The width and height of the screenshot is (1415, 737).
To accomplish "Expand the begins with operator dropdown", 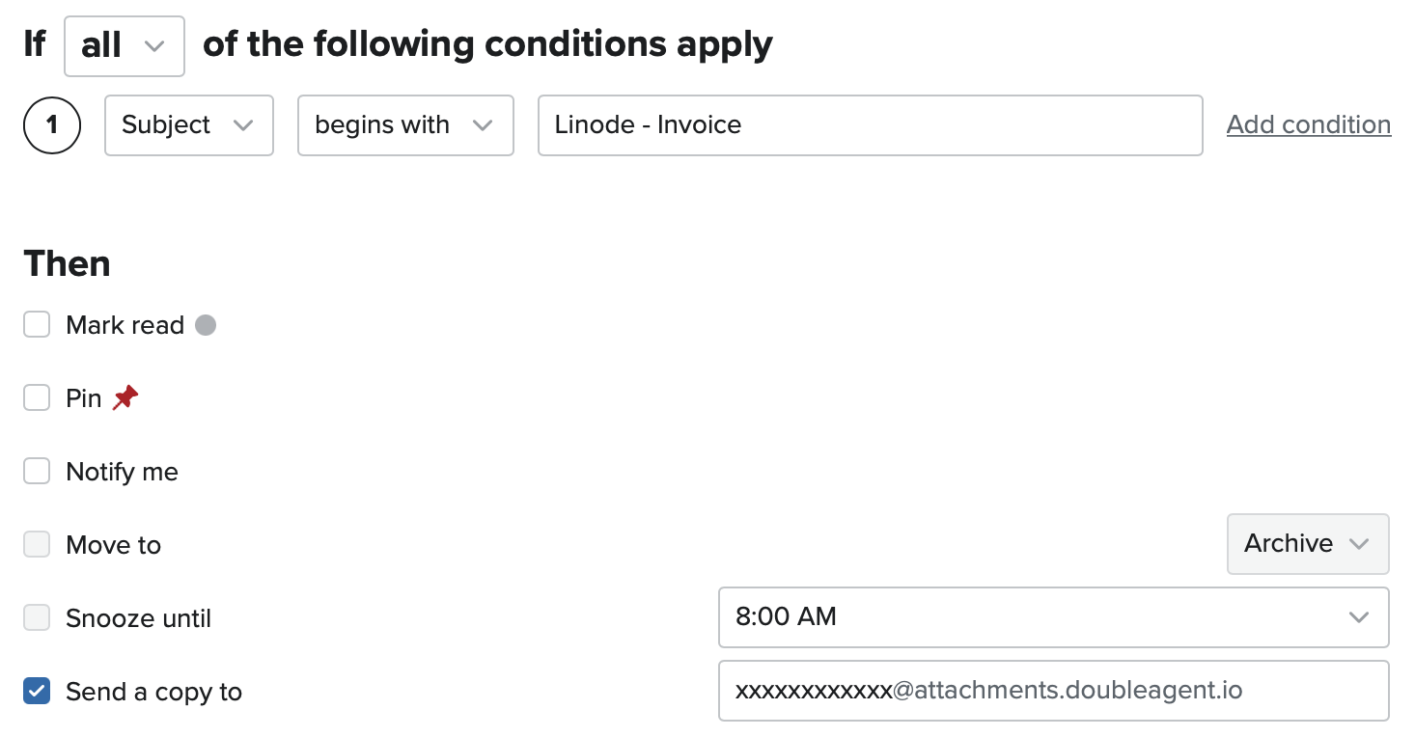I will 405,125.
